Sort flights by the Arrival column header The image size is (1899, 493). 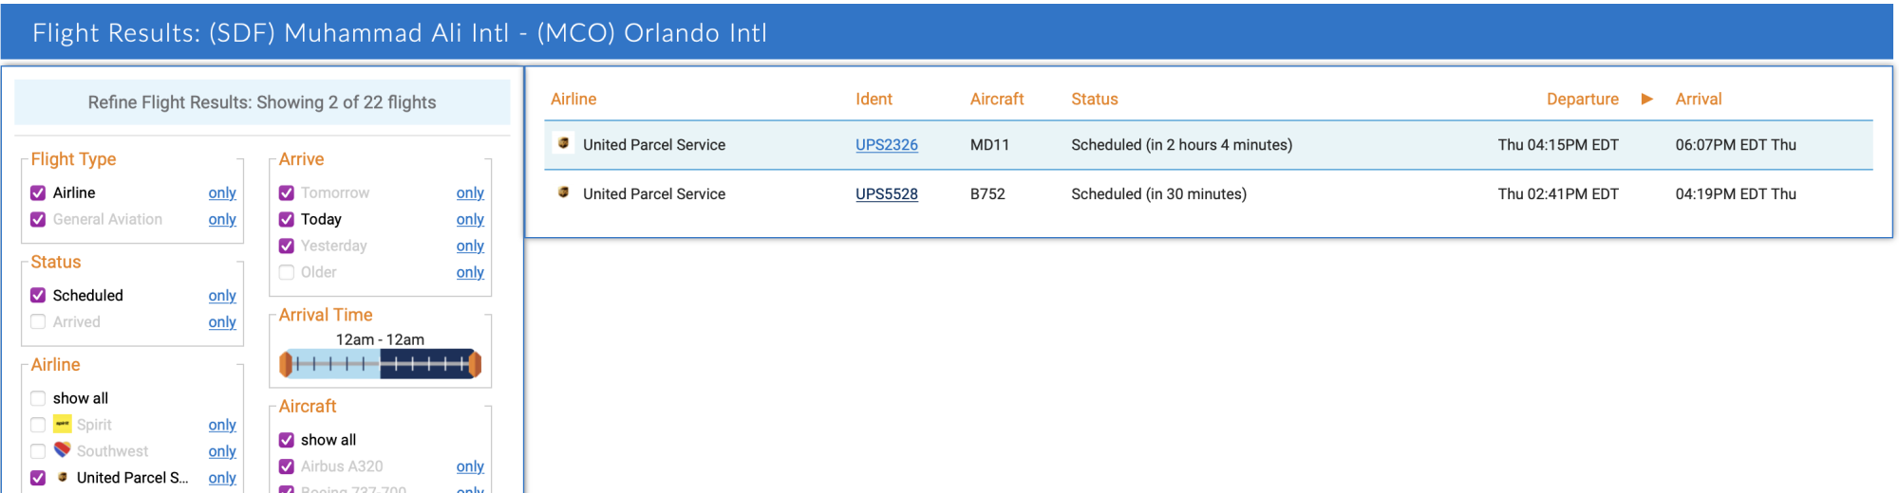[1698, 99]
